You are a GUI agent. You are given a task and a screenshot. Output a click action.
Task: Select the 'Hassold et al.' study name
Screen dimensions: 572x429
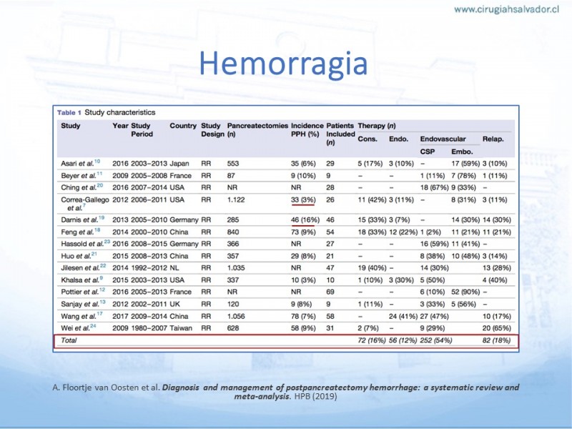[82, 244]
